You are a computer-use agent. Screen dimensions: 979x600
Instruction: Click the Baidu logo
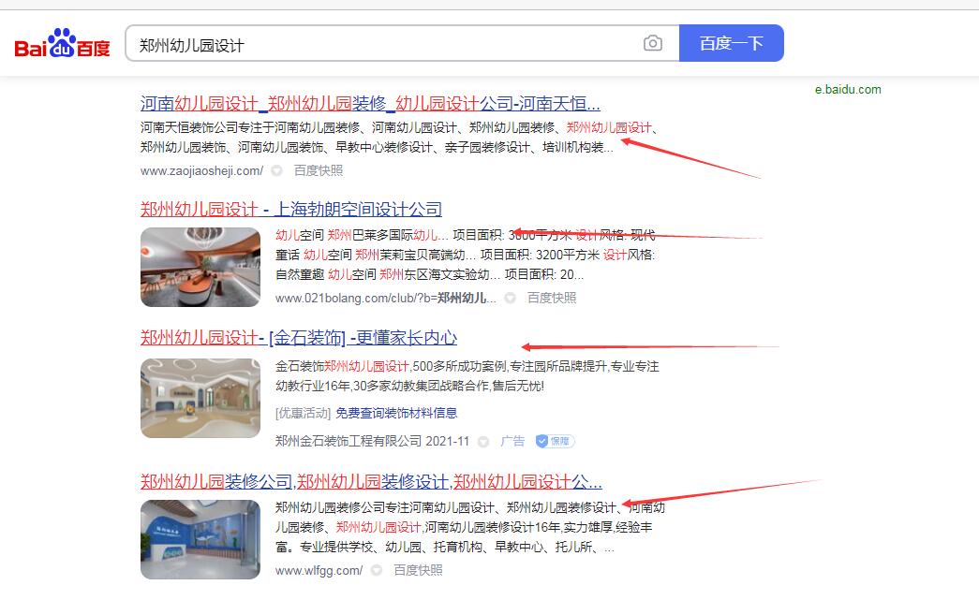pyautogui.click(x=62, y=44)
